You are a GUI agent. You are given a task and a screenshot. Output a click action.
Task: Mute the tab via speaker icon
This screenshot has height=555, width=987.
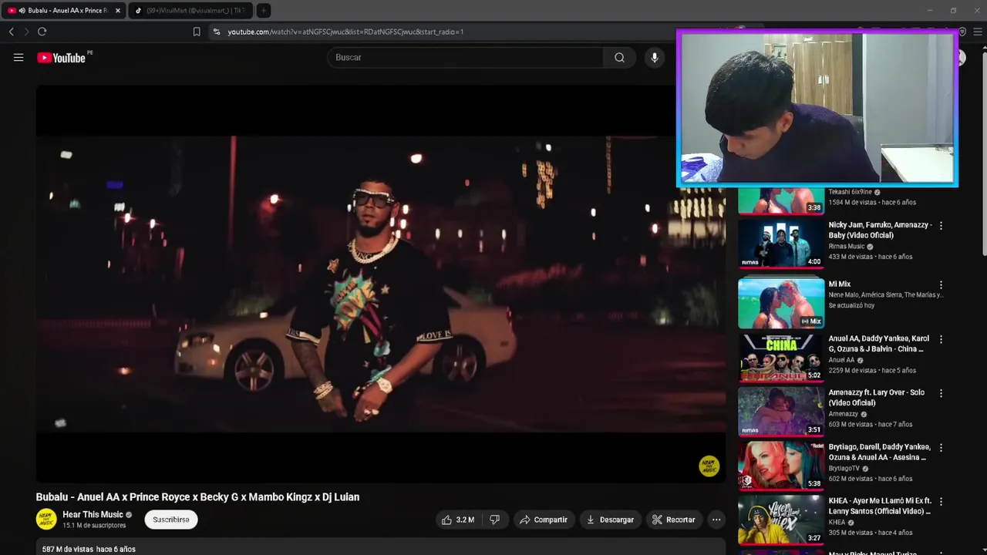click(x=21, y=11)
